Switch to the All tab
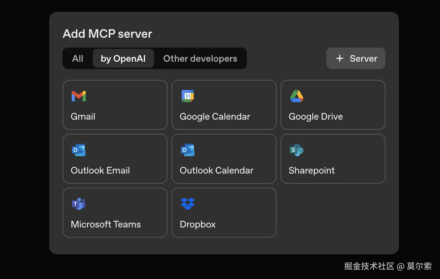This screenshot has height=279, width=440. (78, 58)
